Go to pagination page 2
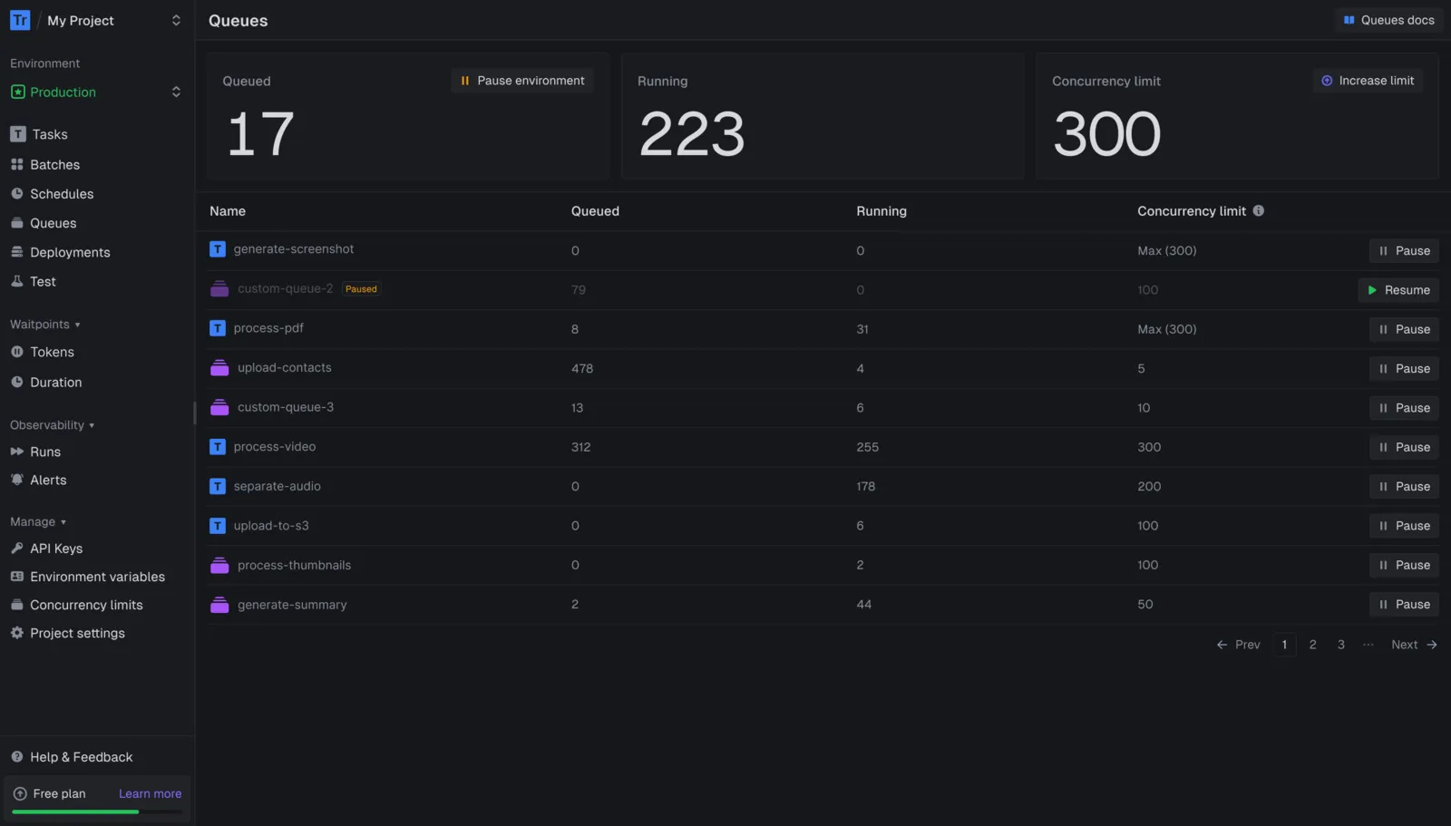 1312,645
